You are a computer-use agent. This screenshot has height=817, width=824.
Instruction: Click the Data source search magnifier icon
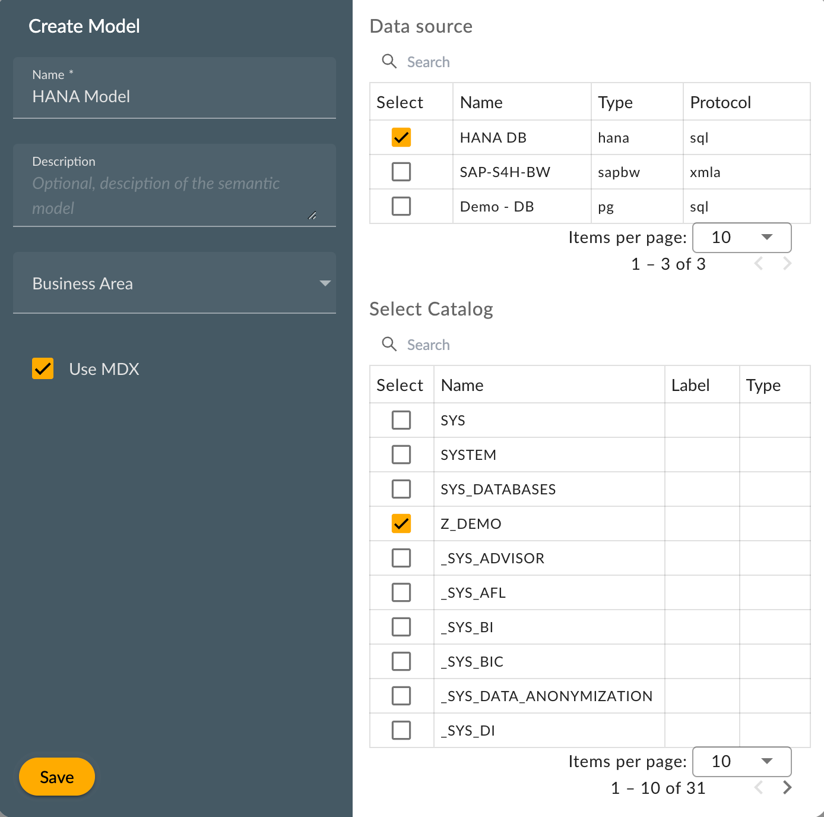pos(389,61)
